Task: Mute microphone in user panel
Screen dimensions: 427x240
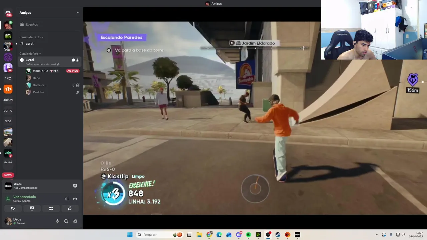Action: (x=57, y=221)
